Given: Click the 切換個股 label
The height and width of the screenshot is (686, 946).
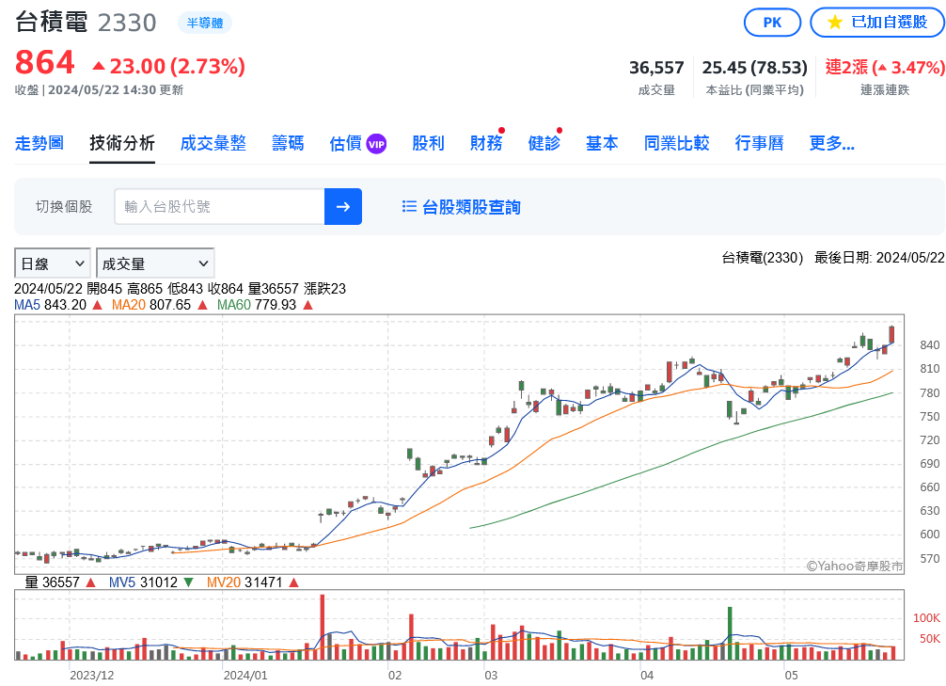Looking at the screenshot, I should tap(64, 206).
